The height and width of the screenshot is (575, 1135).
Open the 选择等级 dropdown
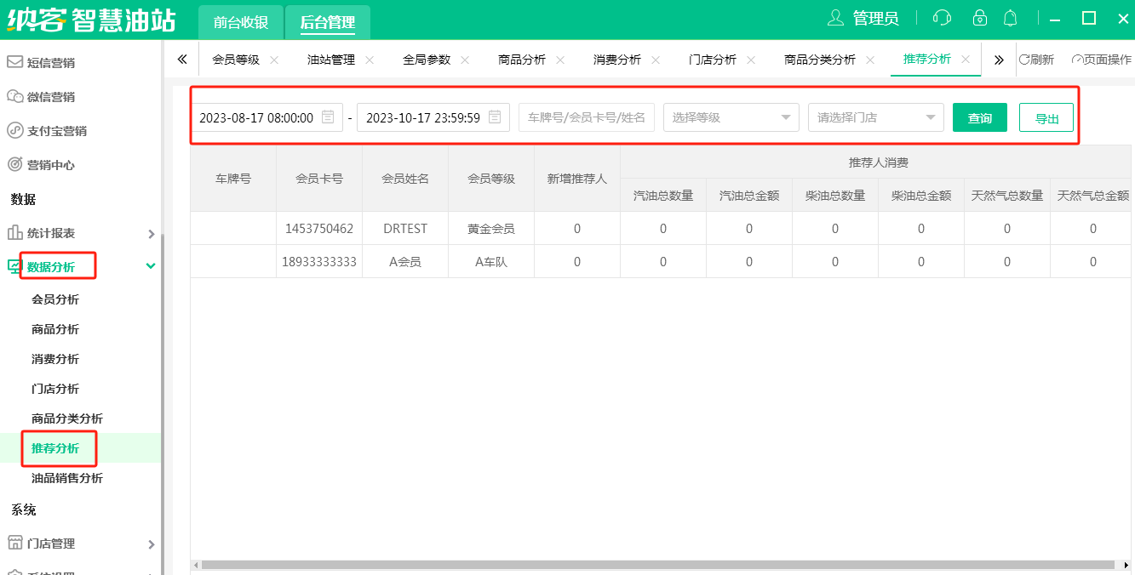click(x=731, y=117)
